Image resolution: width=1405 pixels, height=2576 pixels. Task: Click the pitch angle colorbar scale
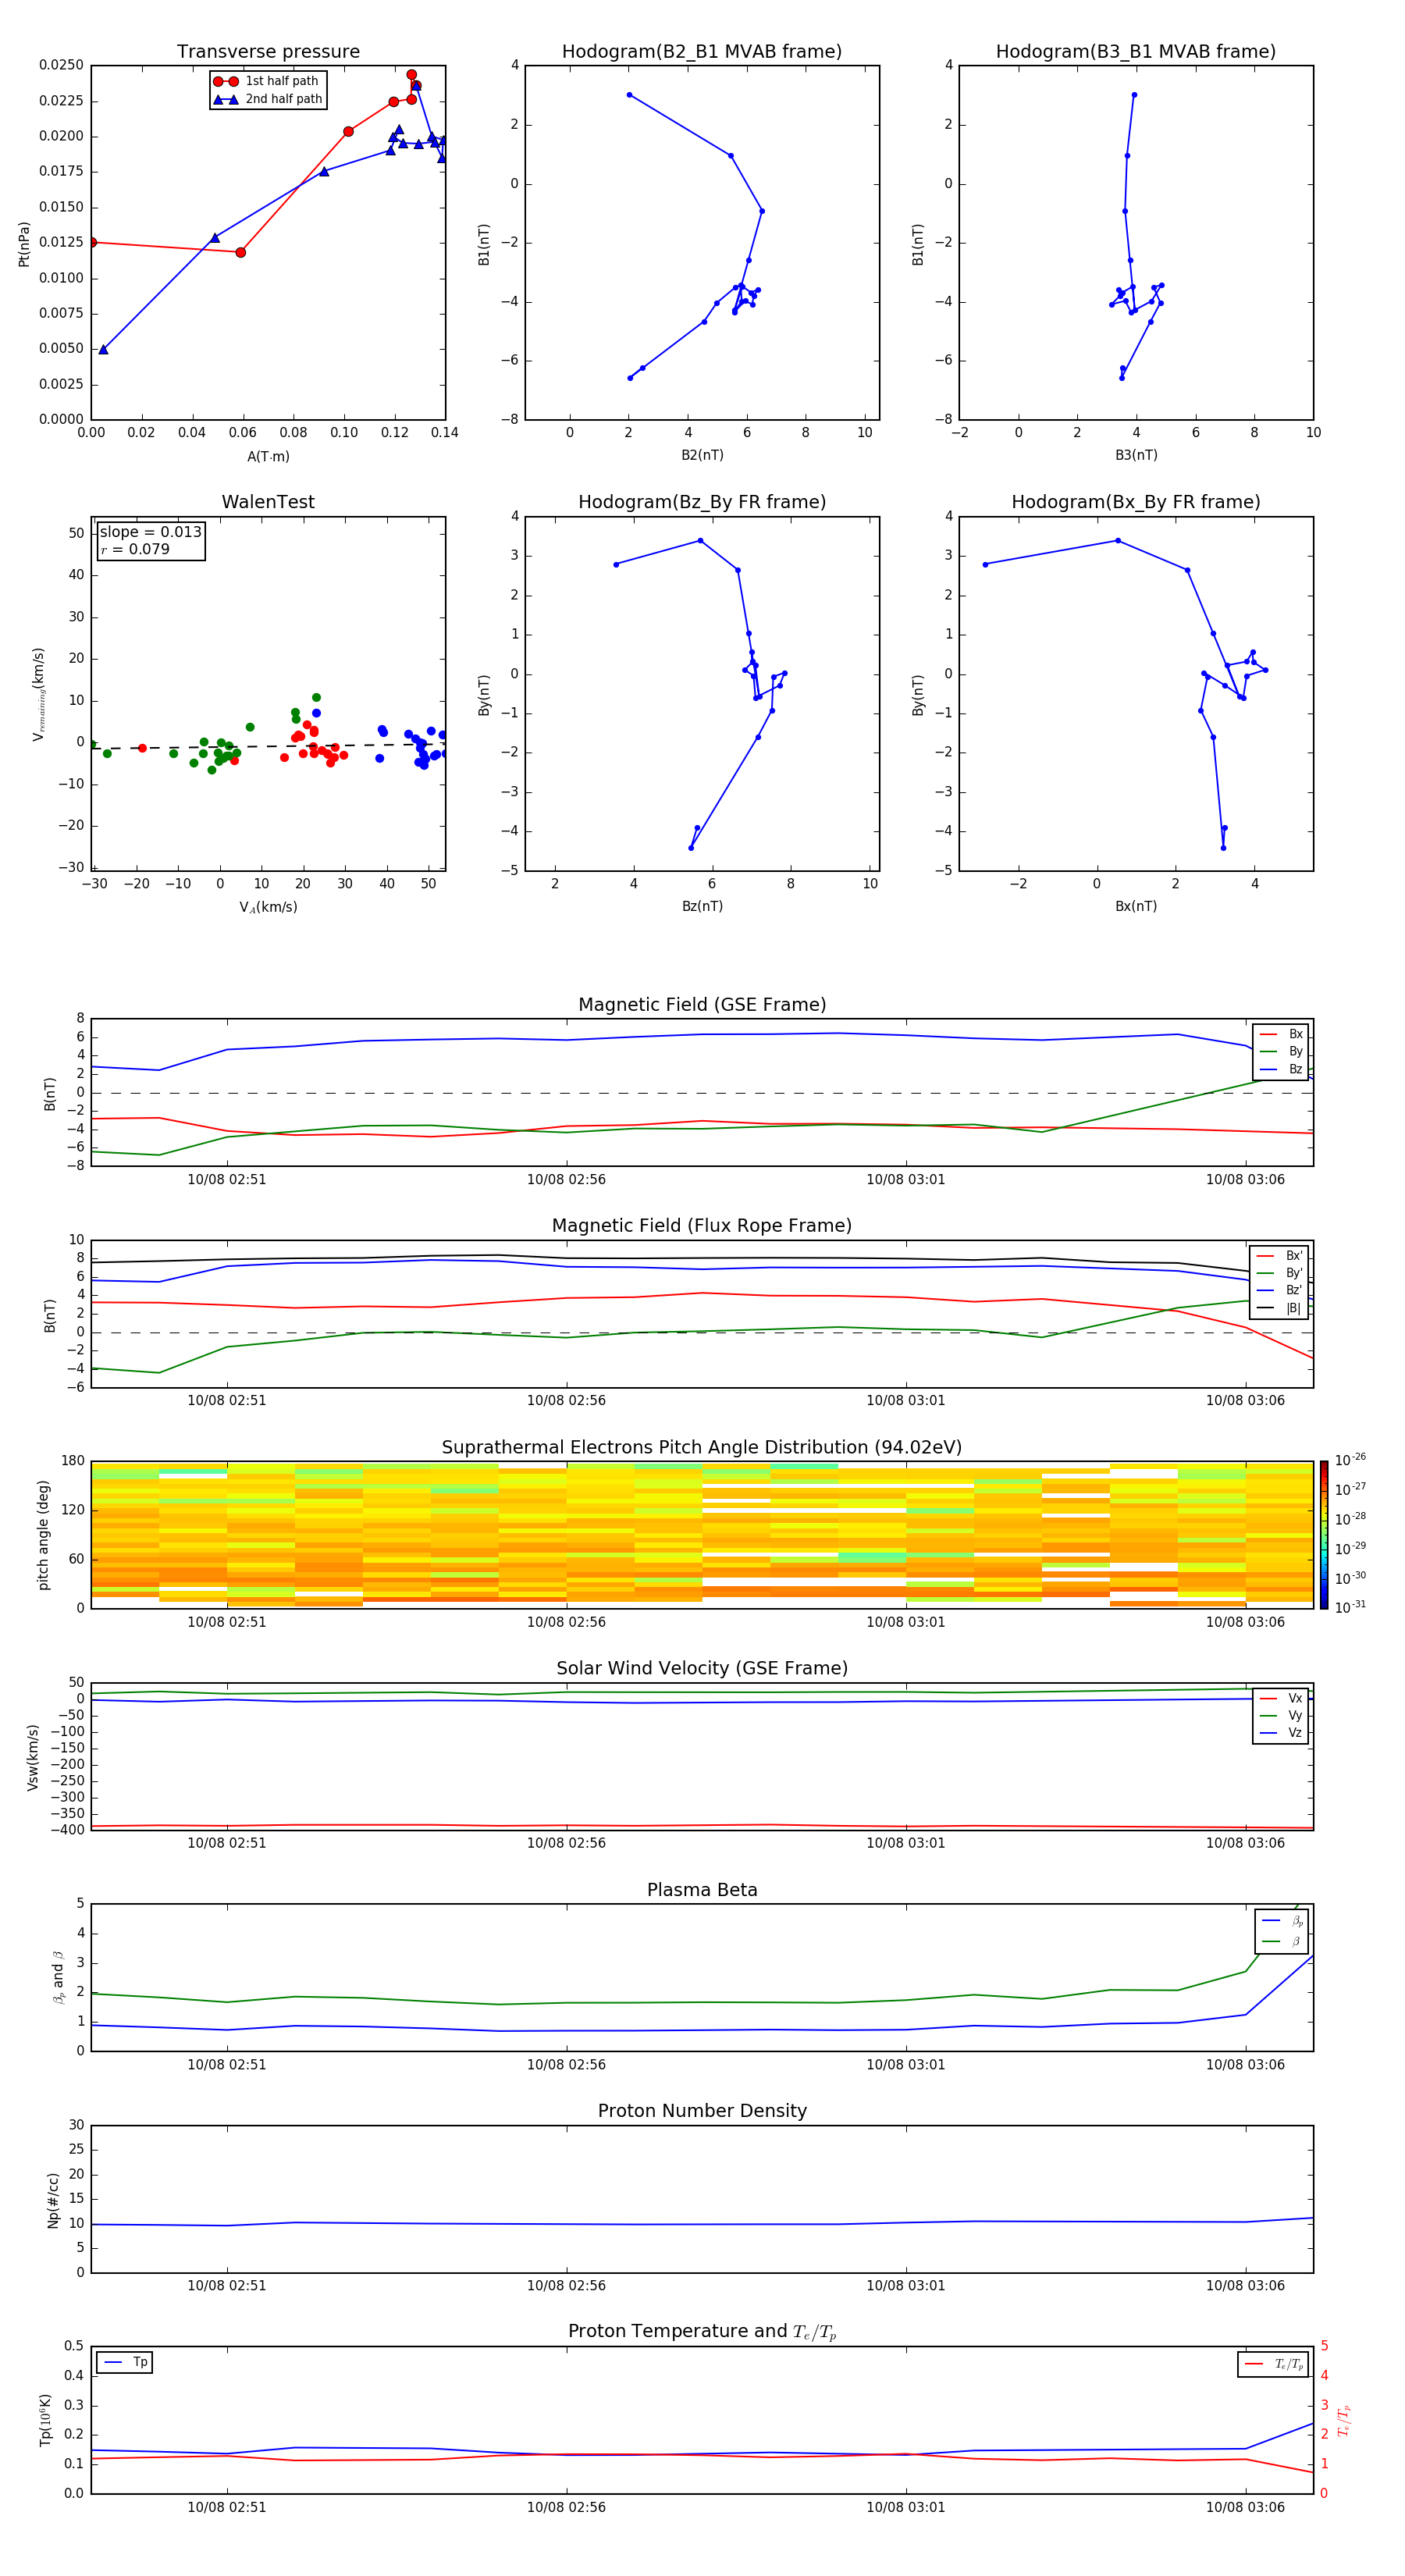click(1324, 1535)
